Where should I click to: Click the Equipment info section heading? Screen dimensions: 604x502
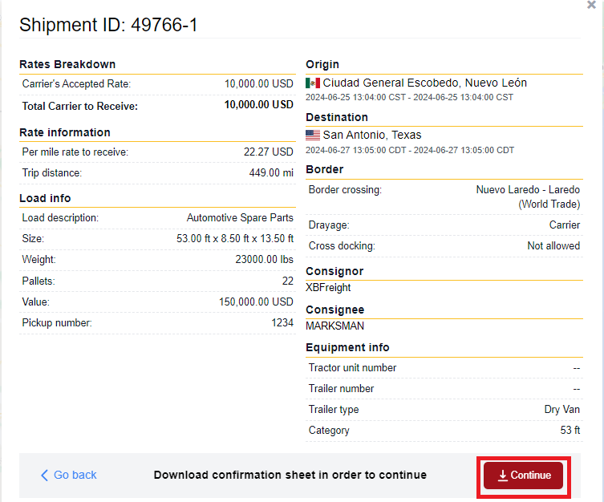coord(347,347)
